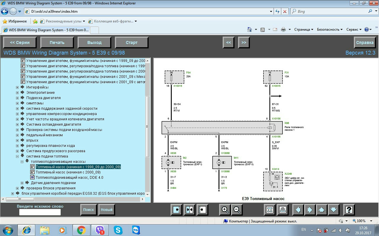Expand проверка блоков управления node
This screenshot has height=236, width=379.
point(17,188)
